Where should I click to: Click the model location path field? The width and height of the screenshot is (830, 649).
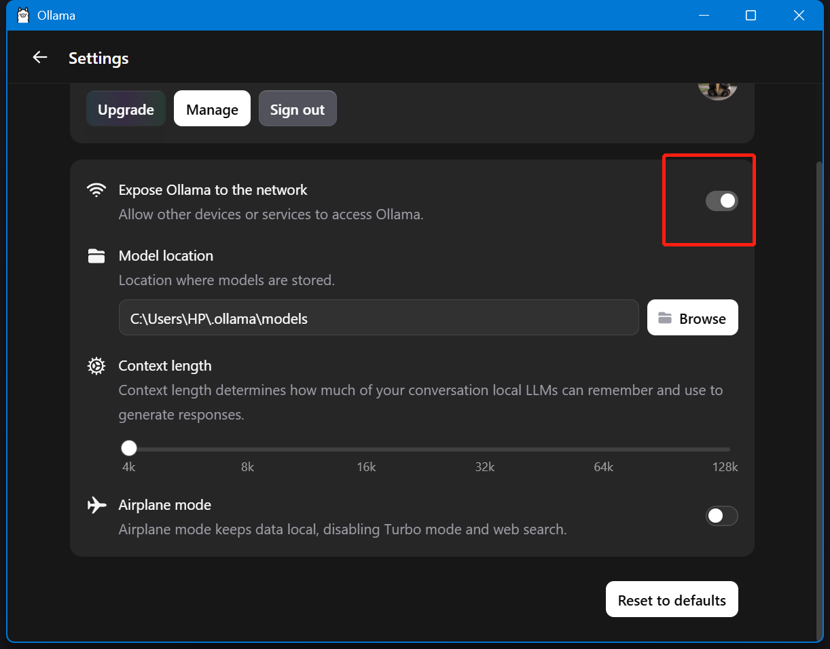point(379,318)
